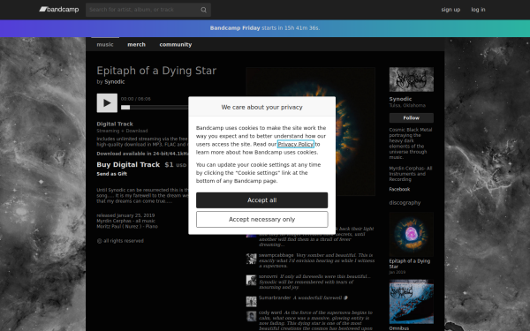This screenshot has height=331, width=530.
Task: Click Send as Gift
Action: (112, 174)
